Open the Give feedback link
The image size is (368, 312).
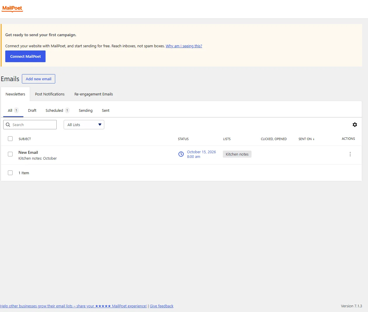click(162, 306)
